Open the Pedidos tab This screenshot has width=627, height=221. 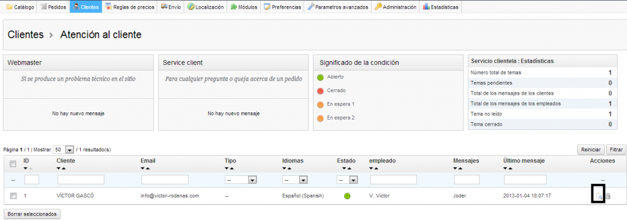[53, 7]
